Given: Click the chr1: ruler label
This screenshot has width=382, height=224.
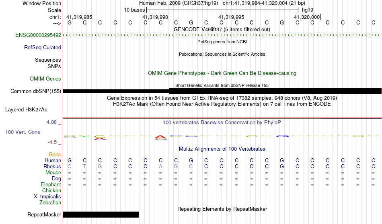Looking at the screenshot, I should 55,17.
